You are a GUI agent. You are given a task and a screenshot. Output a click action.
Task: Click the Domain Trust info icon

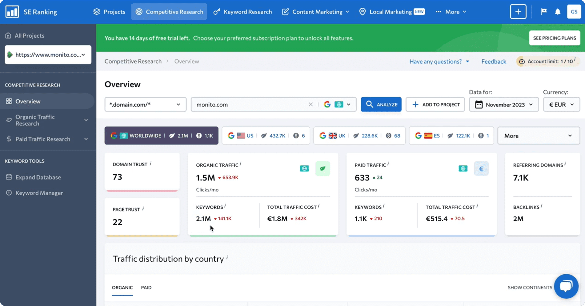click(150, 163)
